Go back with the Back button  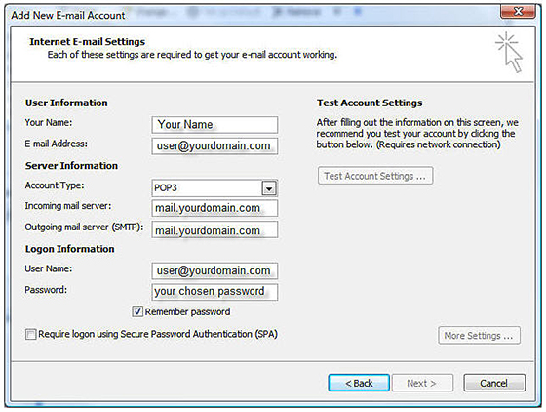pyautogui.click(x=359, y=383)
